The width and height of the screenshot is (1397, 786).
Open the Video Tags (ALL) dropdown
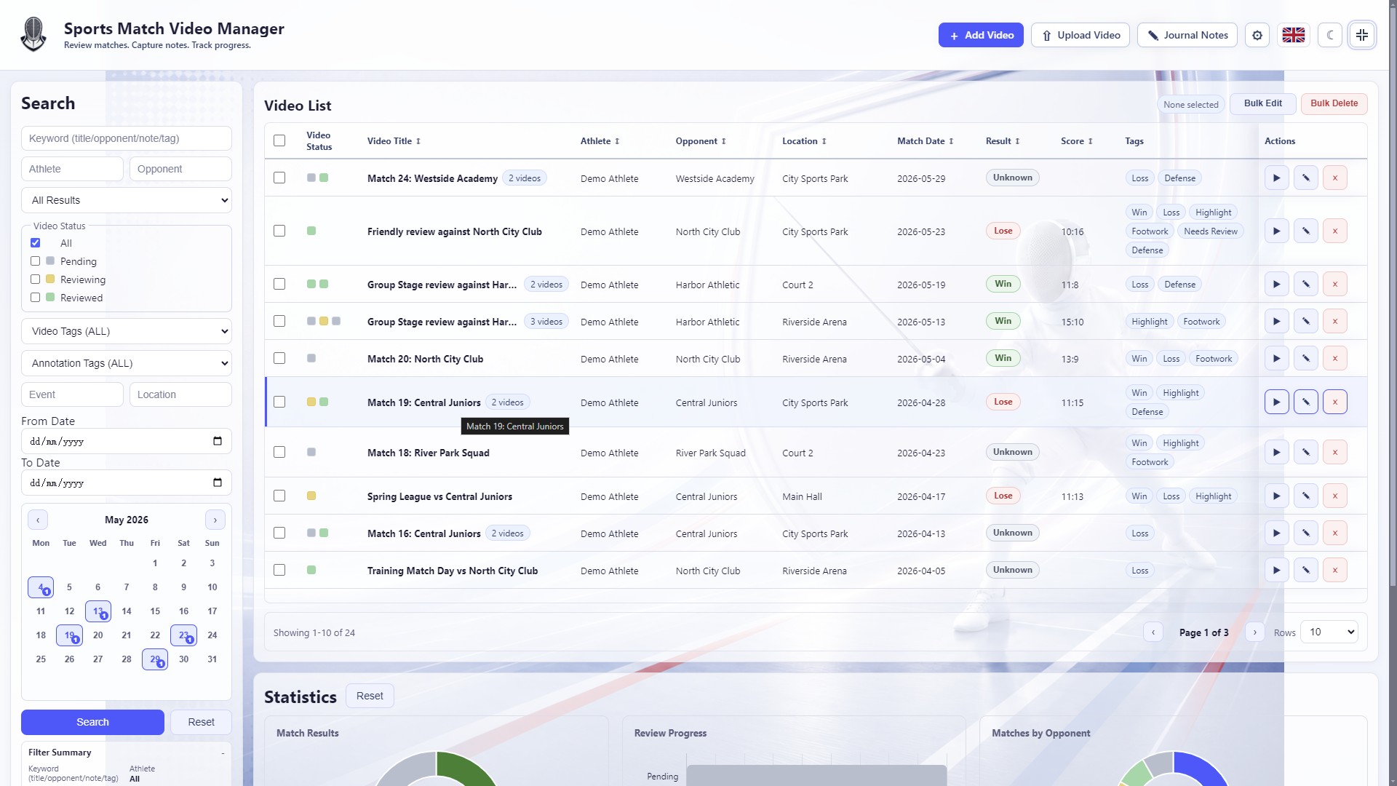[127, 331]
